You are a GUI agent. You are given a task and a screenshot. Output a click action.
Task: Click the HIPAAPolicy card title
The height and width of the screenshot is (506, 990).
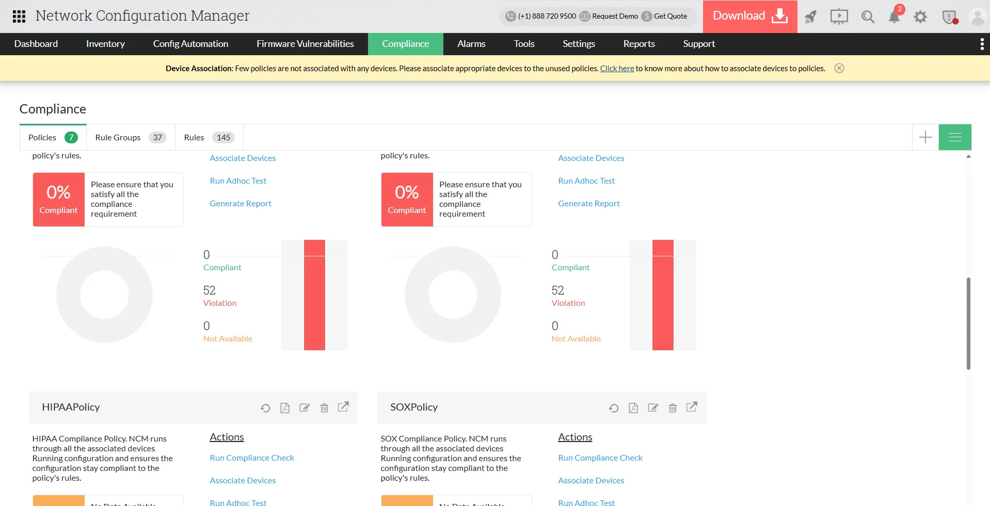coord(71,407)
